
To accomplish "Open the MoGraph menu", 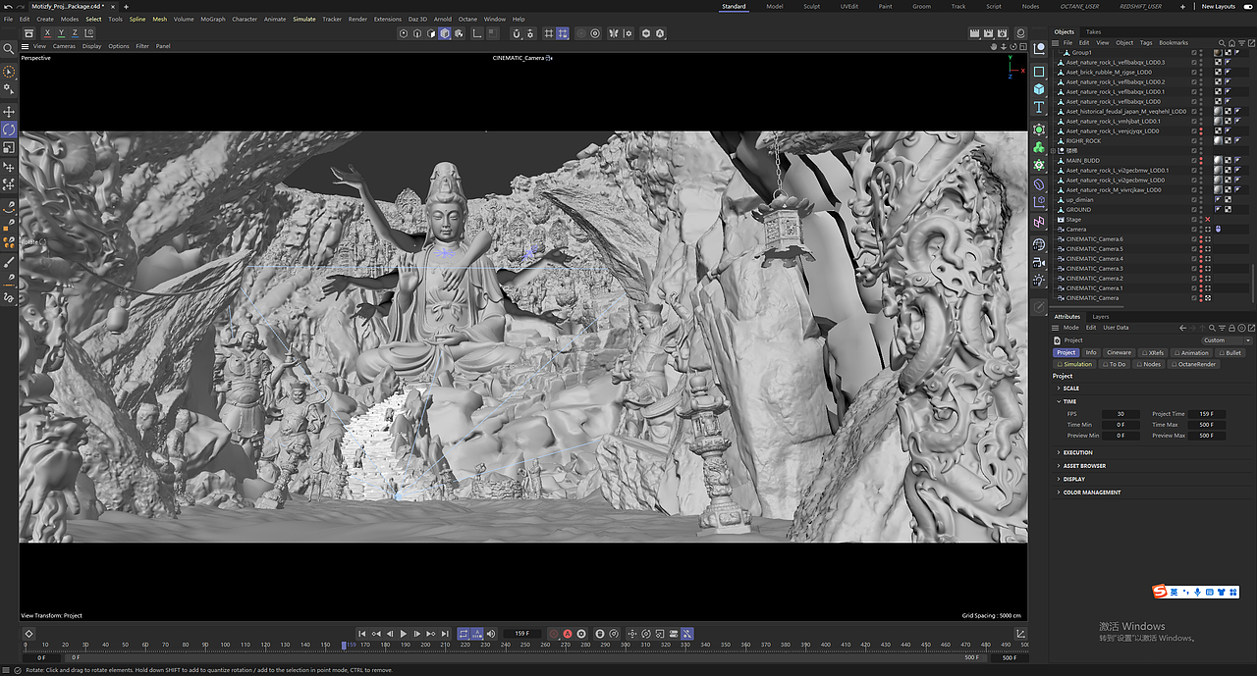I will coord(213,19).
